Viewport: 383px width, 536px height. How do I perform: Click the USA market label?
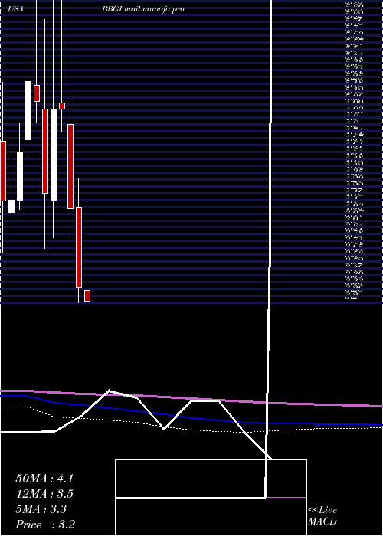point(15,9)
